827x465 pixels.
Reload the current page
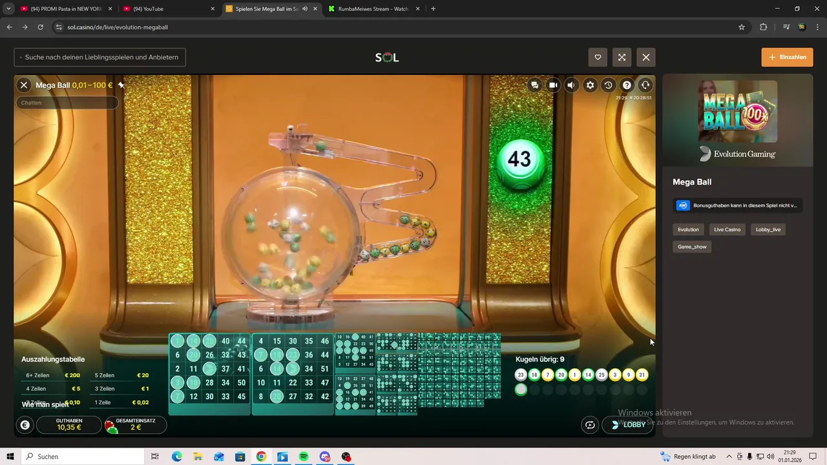tap(40, 27)
